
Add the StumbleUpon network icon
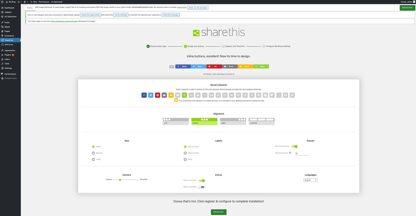pos(218,95)
